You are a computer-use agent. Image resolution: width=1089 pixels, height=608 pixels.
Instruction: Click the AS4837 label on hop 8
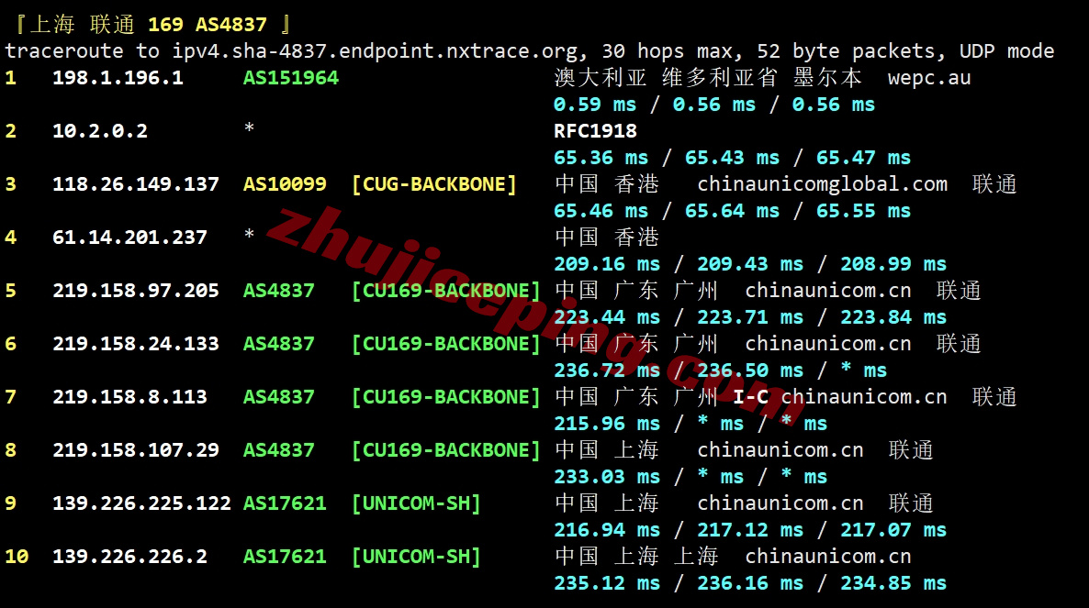(x=278, y=450)
